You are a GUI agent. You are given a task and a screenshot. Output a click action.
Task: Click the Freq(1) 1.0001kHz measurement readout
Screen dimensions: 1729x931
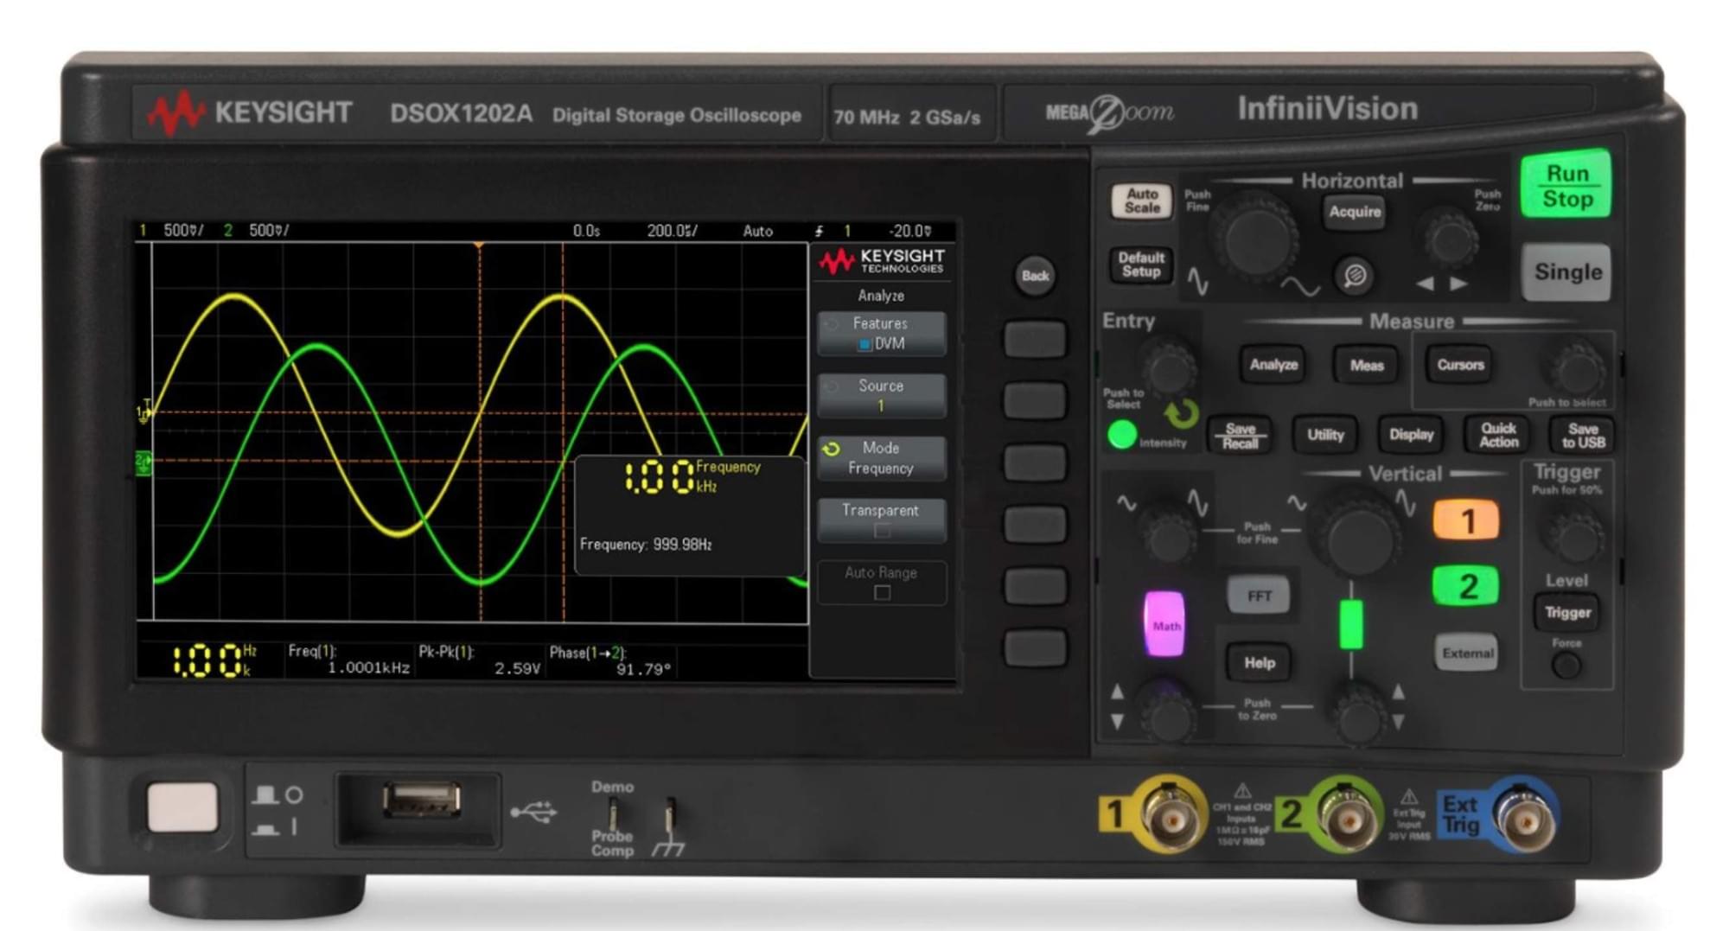[348, 660]
